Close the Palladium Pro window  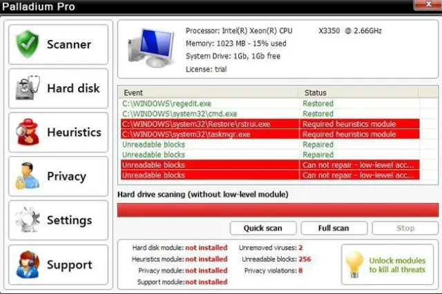tap(428, 4)
